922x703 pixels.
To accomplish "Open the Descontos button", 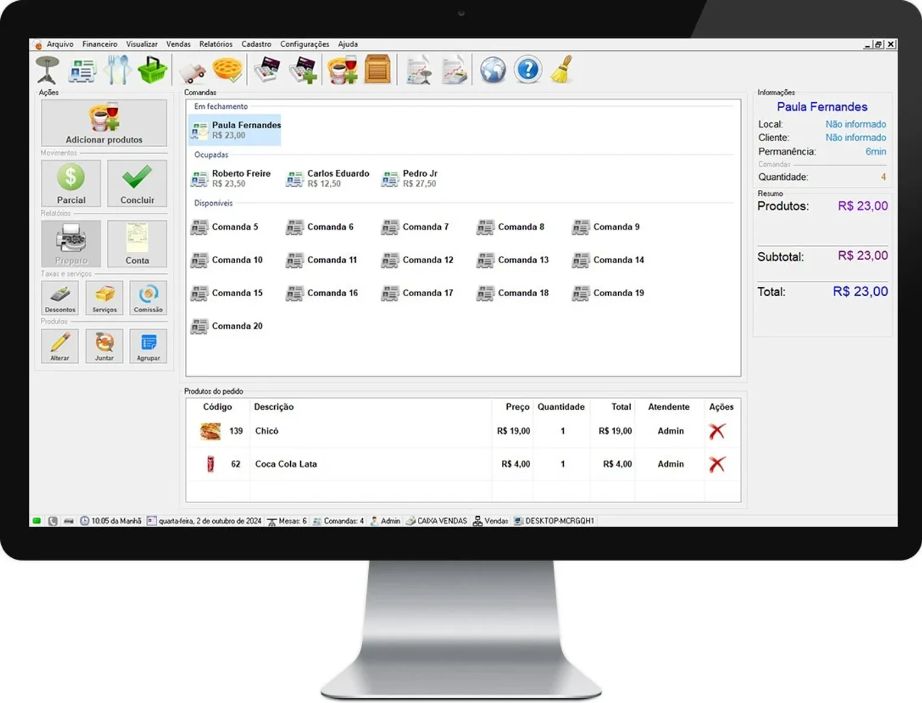I will (60, 297).
